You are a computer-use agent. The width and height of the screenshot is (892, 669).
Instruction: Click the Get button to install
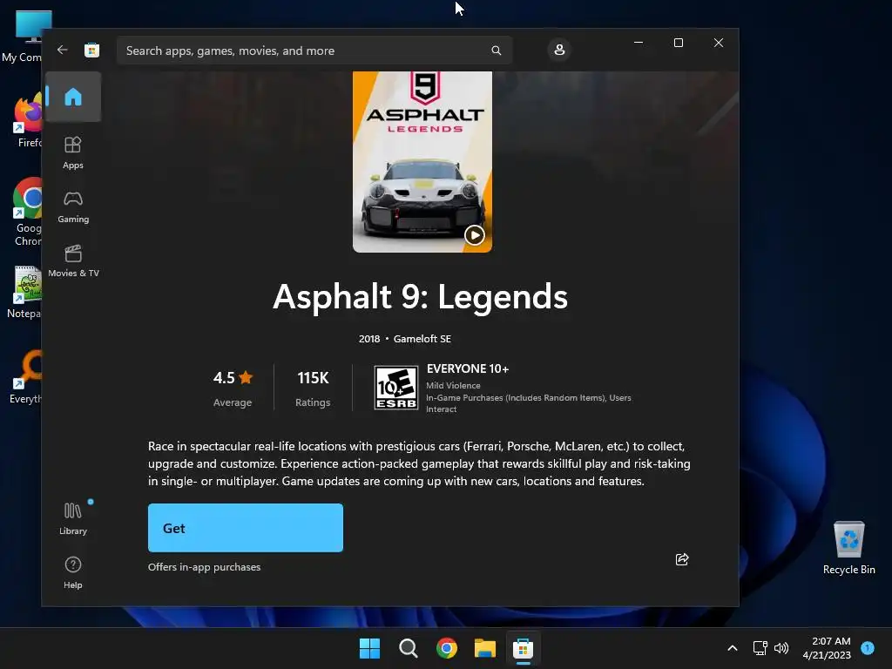[245, 528]
